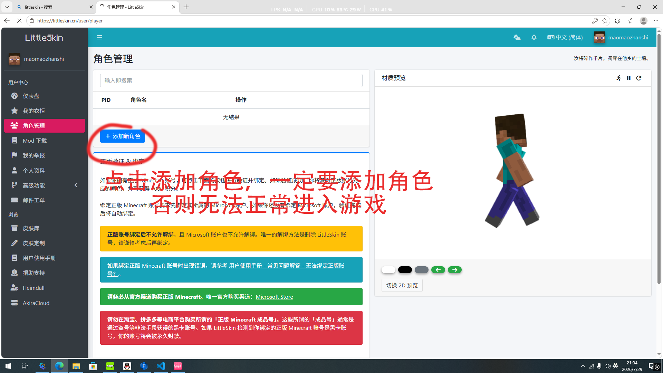Click the PID column header
Image resolution: width=663 pixels, height=373 pixels.
click(106, 100)
